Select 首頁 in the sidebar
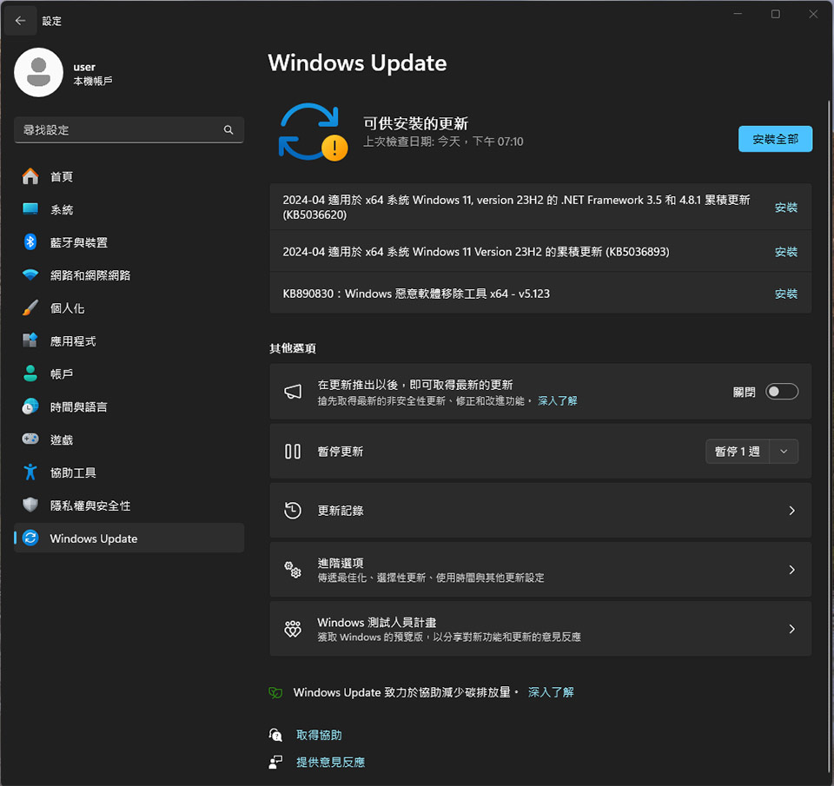834x786 pixels. point(129,176)
